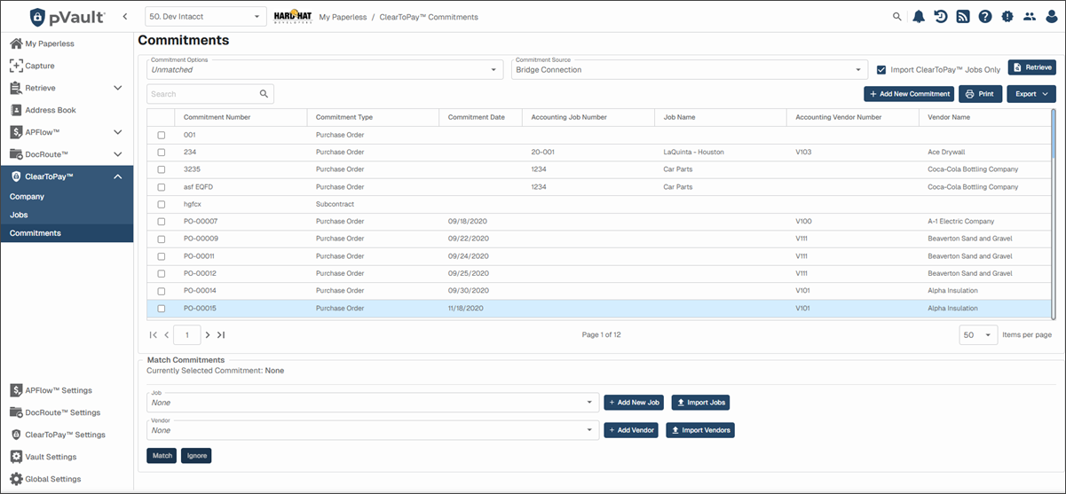Viewport: 1066px width, 494px height.
Task: Tick the checkbox for commitment 001
Action: point(161,136)
